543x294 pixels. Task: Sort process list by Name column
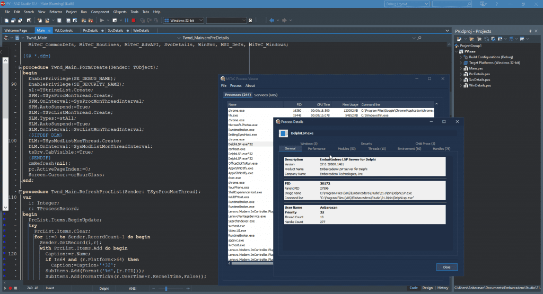click(x=255, y=104)
